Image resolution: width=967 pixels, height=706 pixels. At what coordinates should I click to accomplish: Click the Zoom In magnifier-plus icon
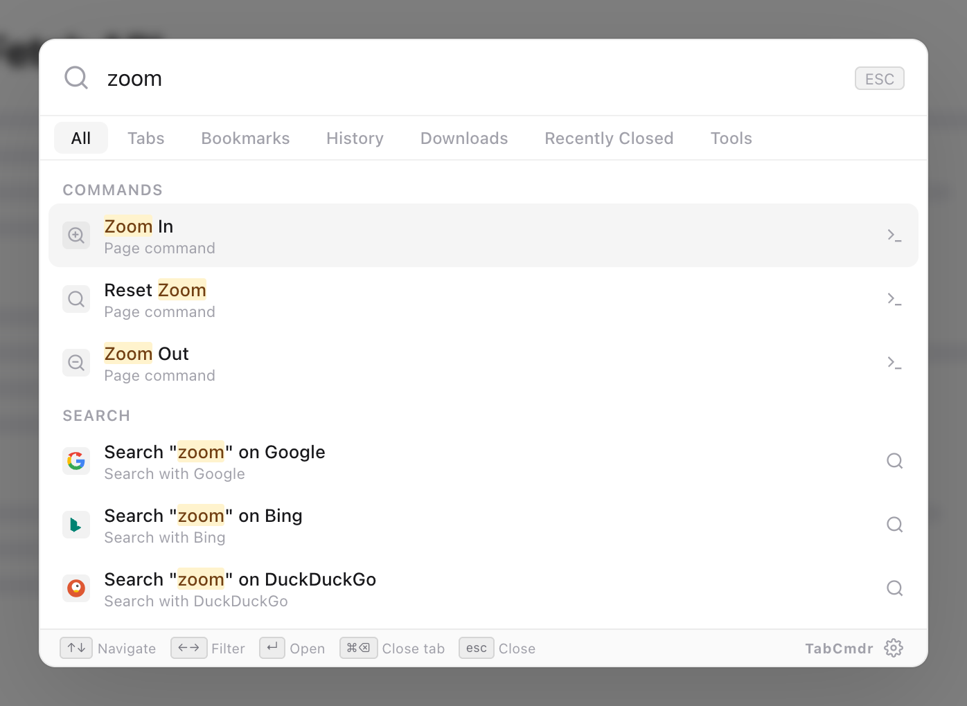[x=76, y=235]
